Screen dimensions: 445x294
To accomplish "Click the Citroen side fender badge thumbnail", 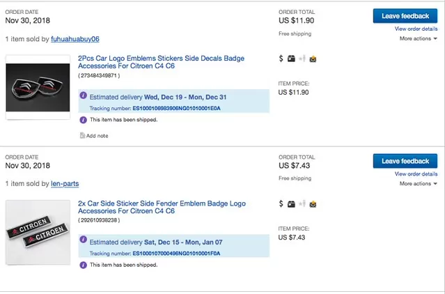I will pos(38,232).
